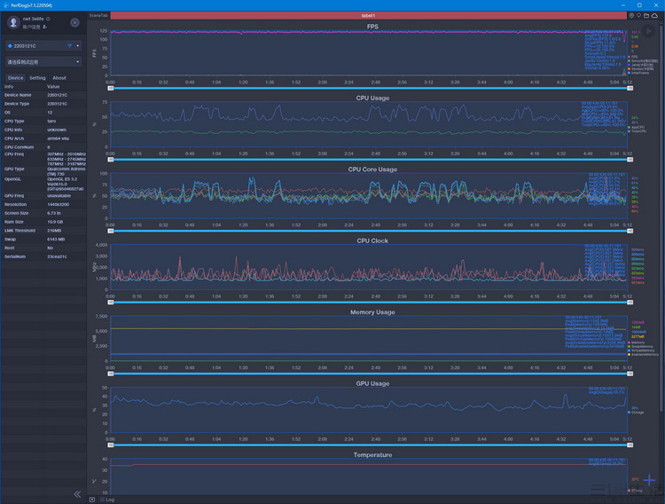Click the GPU Freq value unavailable
665x504 pixels.
[x=59, y=196]
